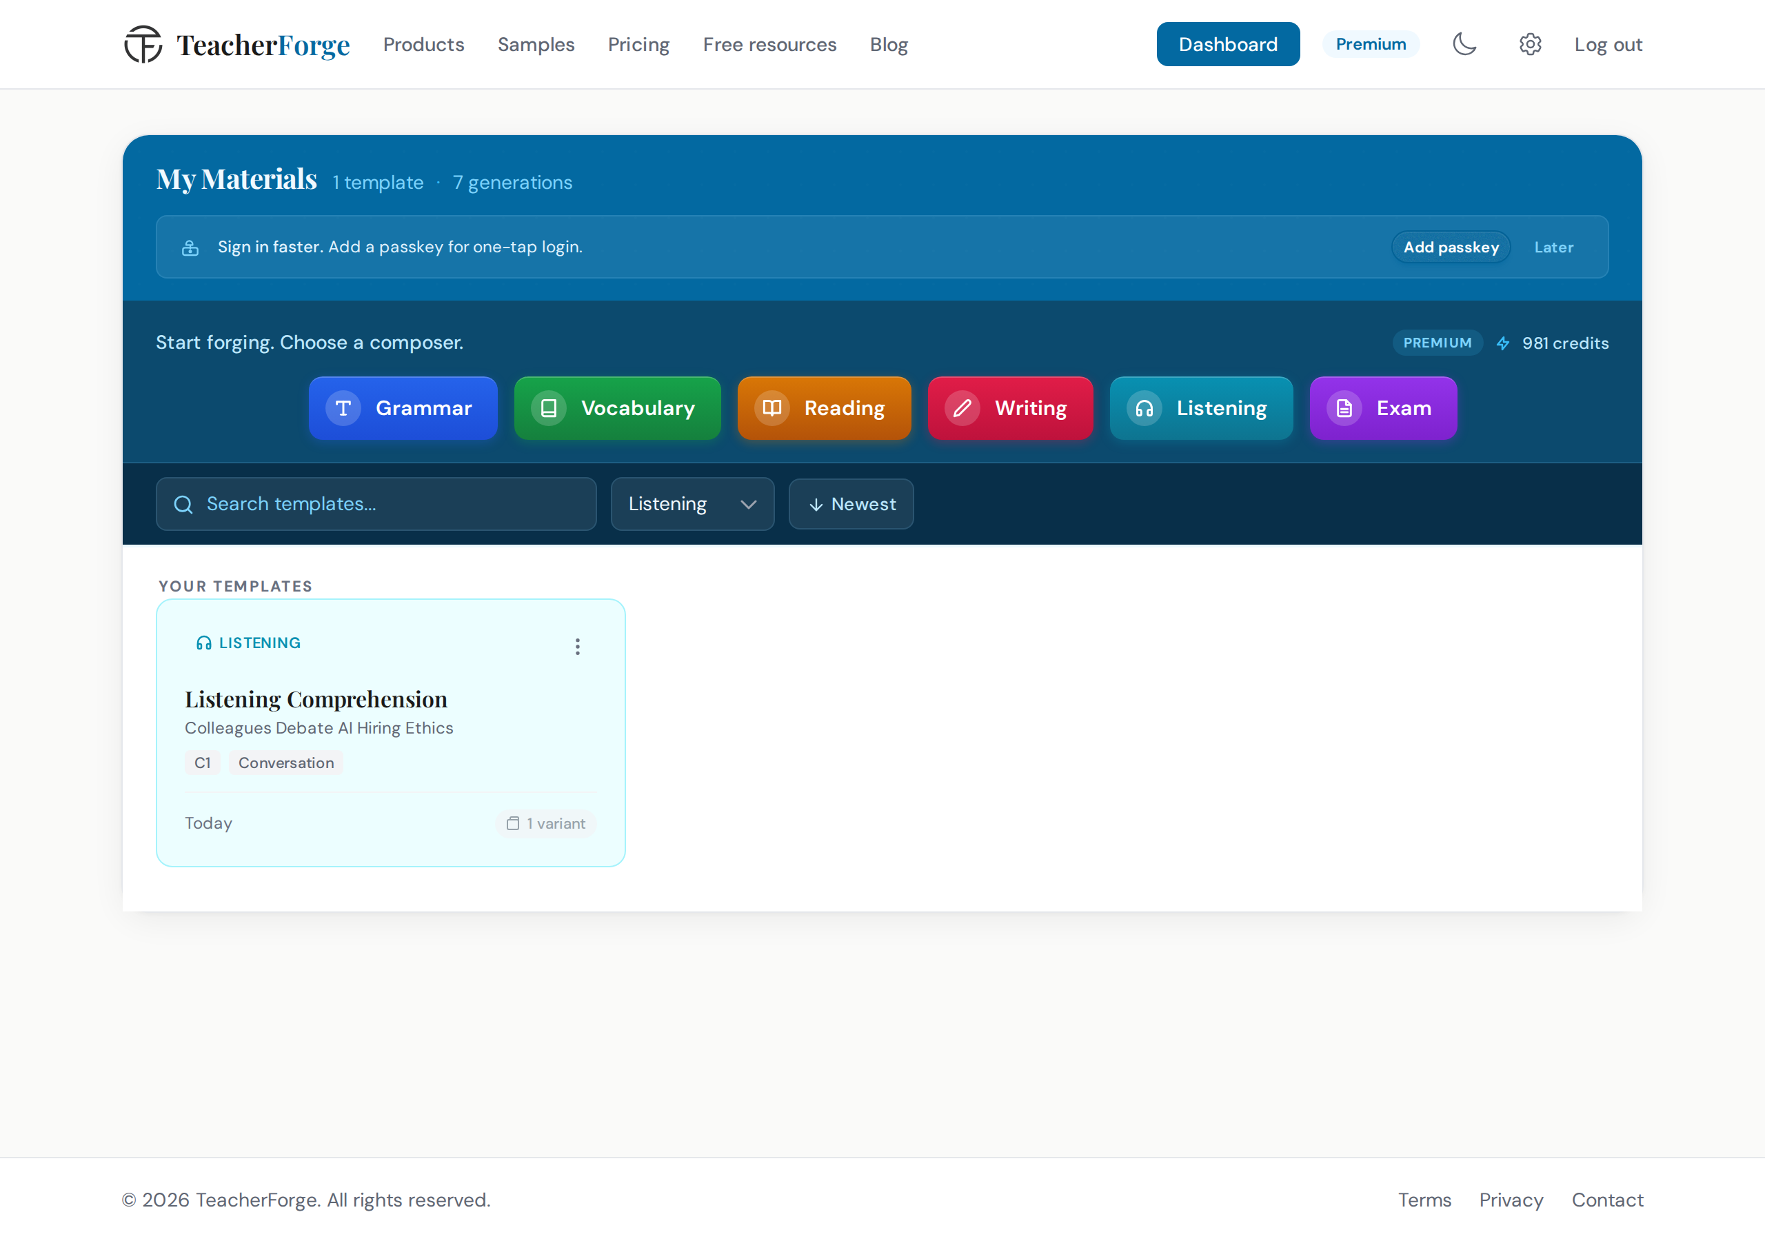The height and width of the screenshot is (1241, 1765).
Task: Click the 1 template count
Action: point(377,182)
